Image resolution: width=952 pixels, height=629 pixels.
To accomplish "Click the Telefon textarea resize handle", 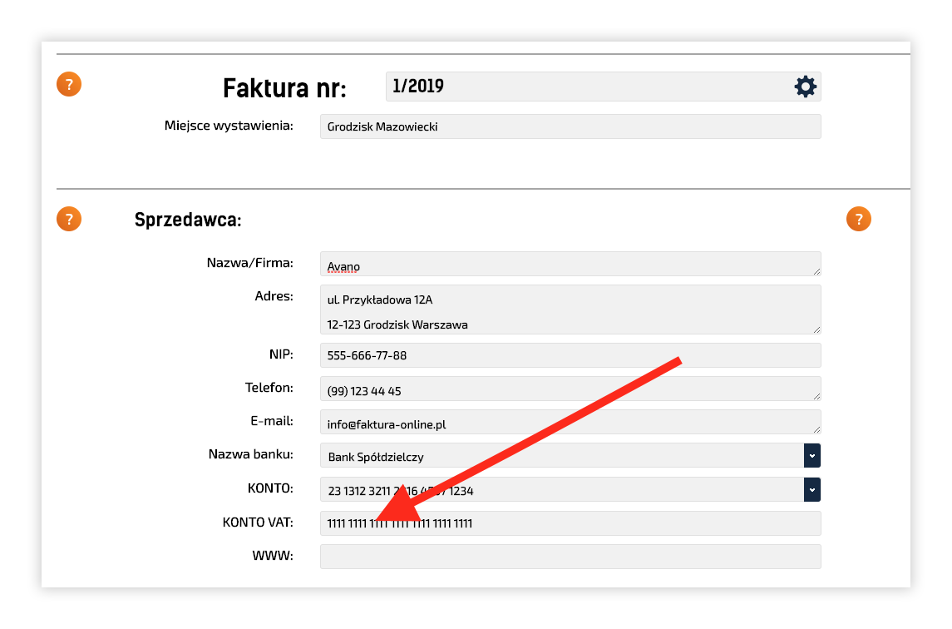I will (816, 396).
